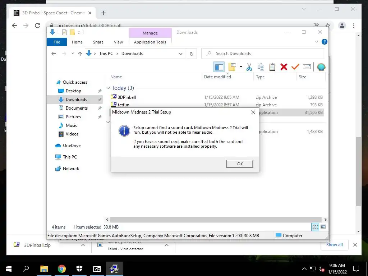Open the Windows Start menu
368x276 pixels.
pyautogui.click(x=9, y=269)
